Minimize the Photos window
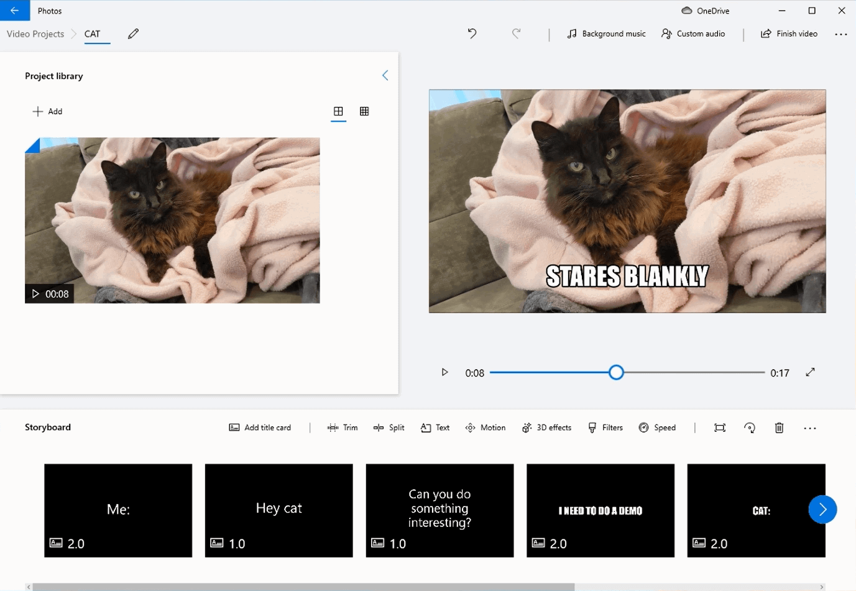 pos(782,11)
